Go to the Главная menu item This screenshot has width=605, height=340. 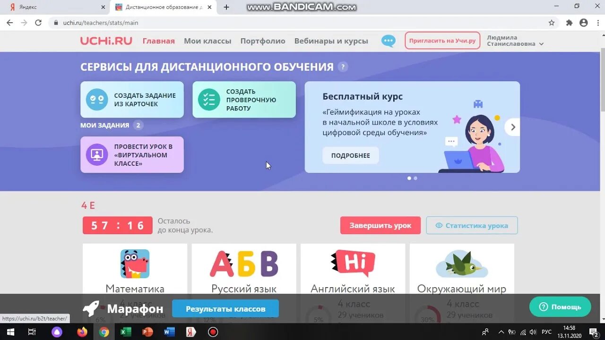[x=159, y=41]
